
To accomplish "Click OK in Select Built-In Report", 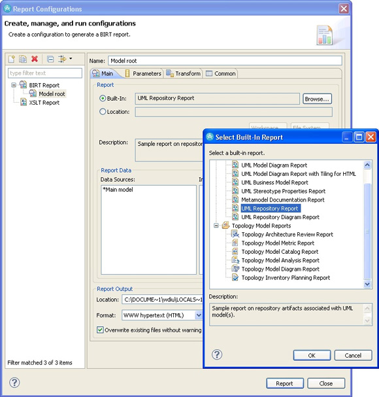I will pos(312,355).
